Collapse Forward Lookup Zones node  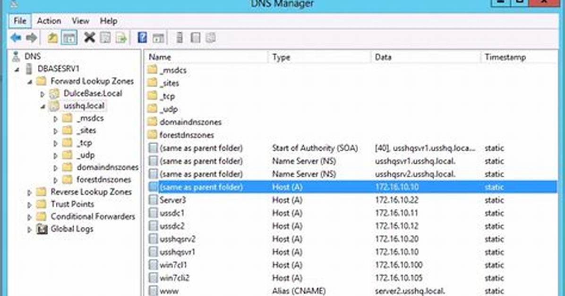[x=30, y=82]
